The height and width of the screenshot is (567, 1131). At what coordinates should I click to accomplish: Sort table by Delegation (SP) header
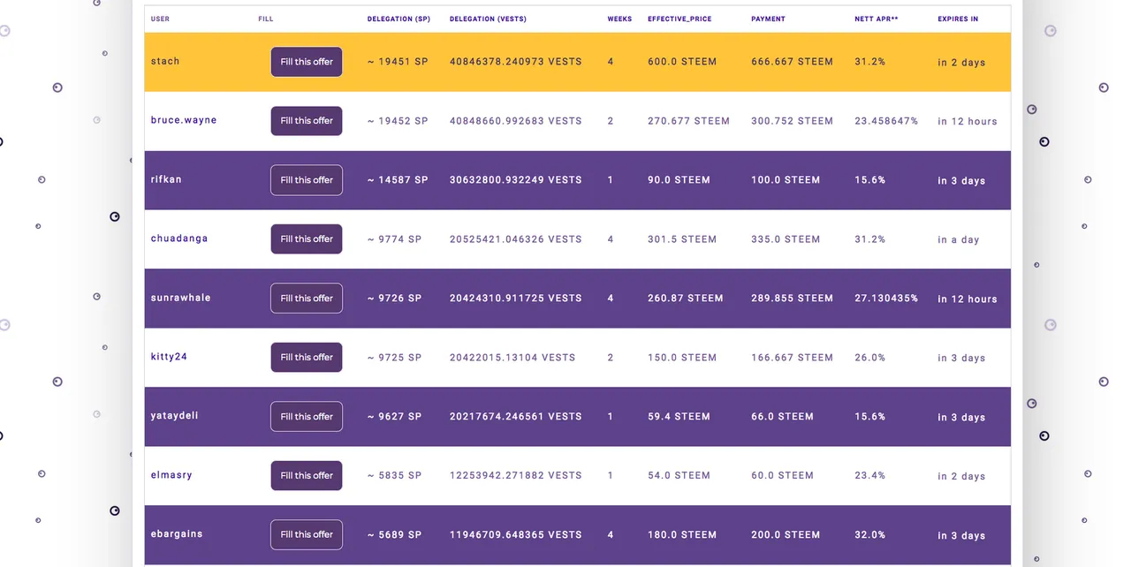click(x=399, y=19)
